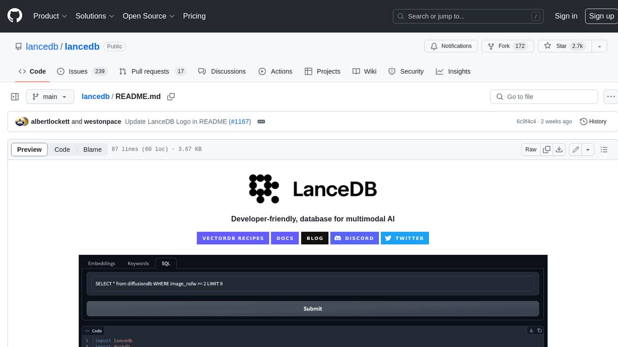The image size is (618, 347).
Task: Open pull request #1167 link
Action: 240,122
